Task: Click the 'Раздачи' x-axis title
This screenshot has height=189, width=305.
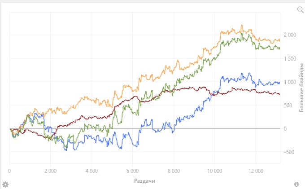Action: [144, 181]
